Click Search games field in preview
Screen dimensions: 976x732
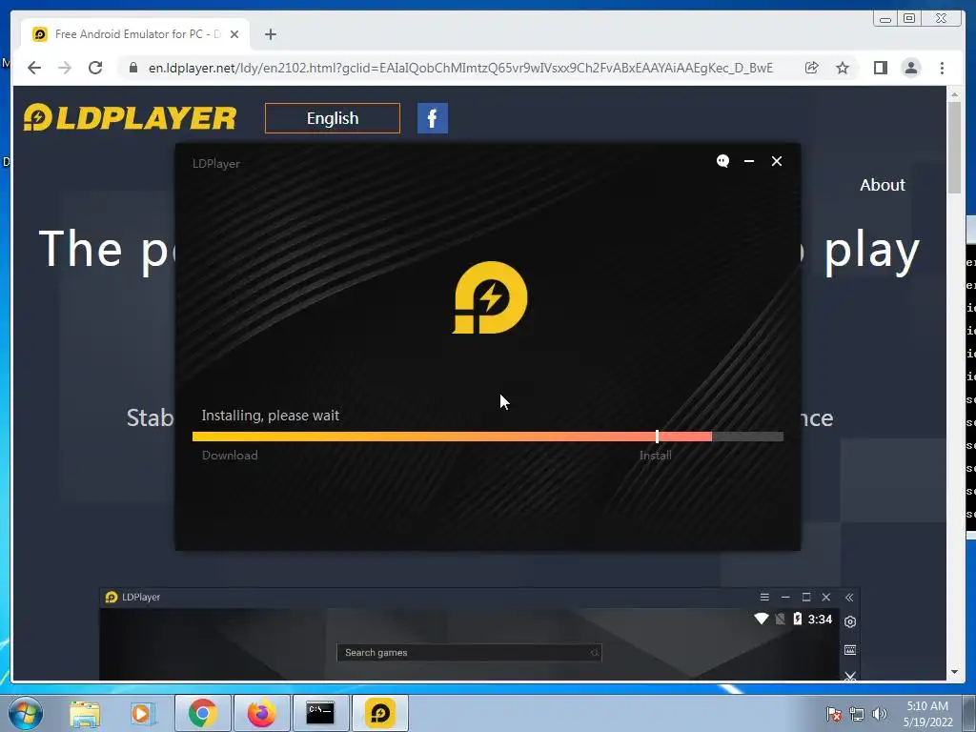469,652
